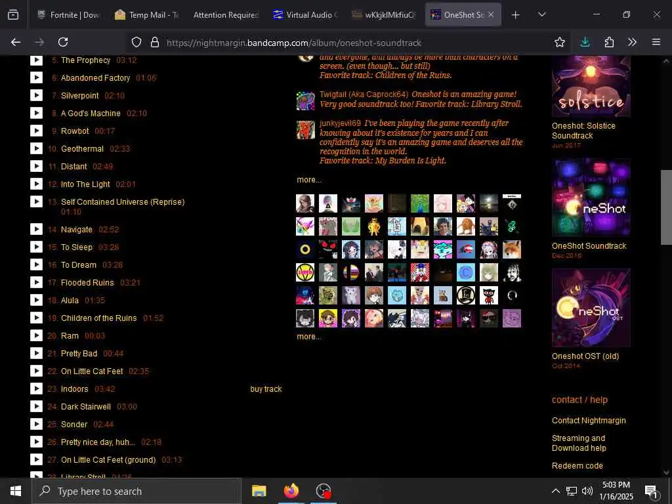This screenshot has height=504, width=672.
Task: Switch to the Virtual Audio tab
Action: [x=305, y=14]
